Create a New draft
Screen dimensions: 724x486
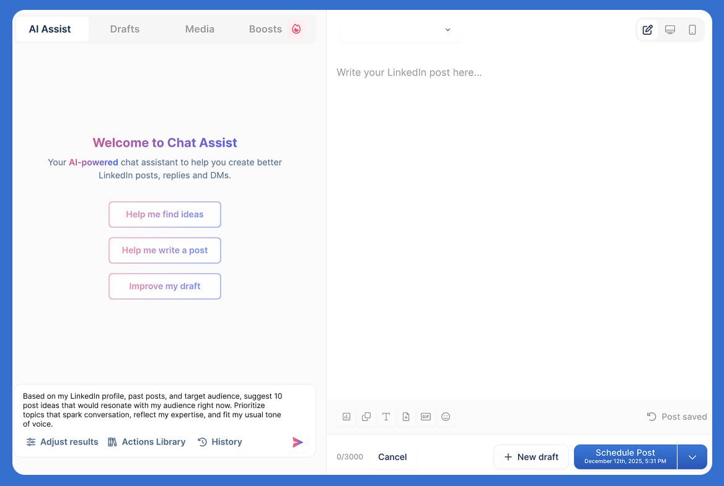click(x=531, y=457)
